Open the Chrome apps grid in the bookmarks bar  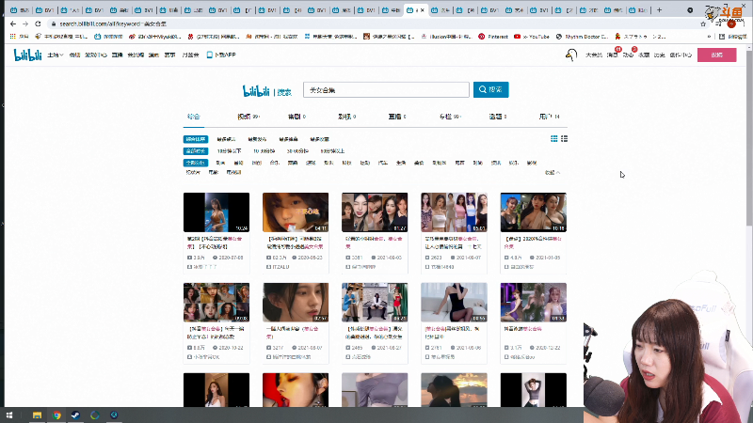[13, 37]
